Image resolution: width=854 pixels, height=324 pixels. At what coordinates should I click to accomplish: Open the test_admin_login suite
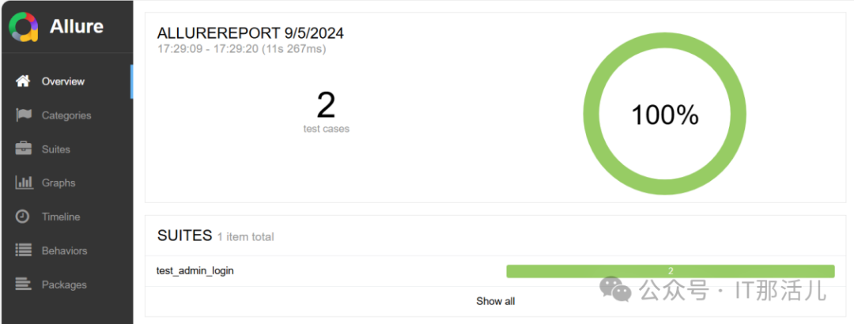point(195,270)
